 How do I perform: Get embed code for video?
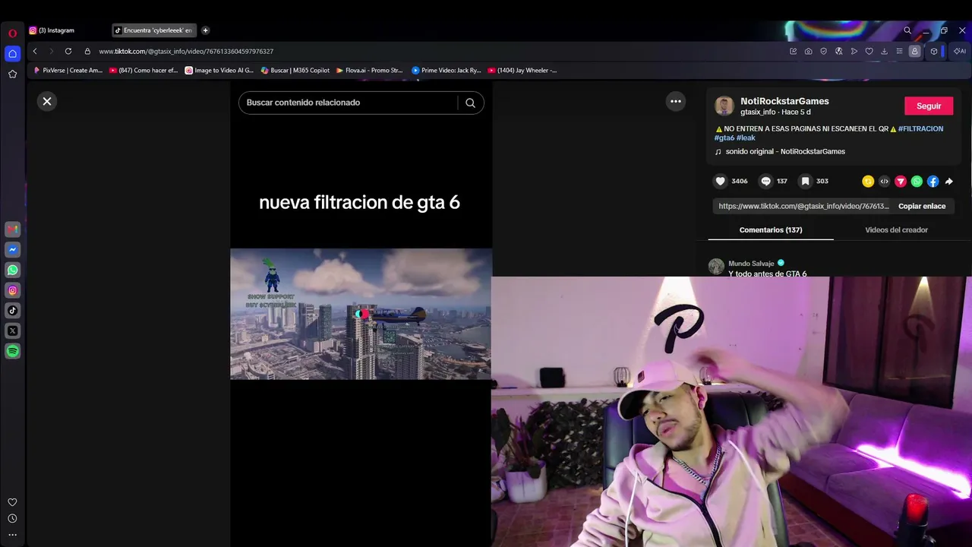884,181
